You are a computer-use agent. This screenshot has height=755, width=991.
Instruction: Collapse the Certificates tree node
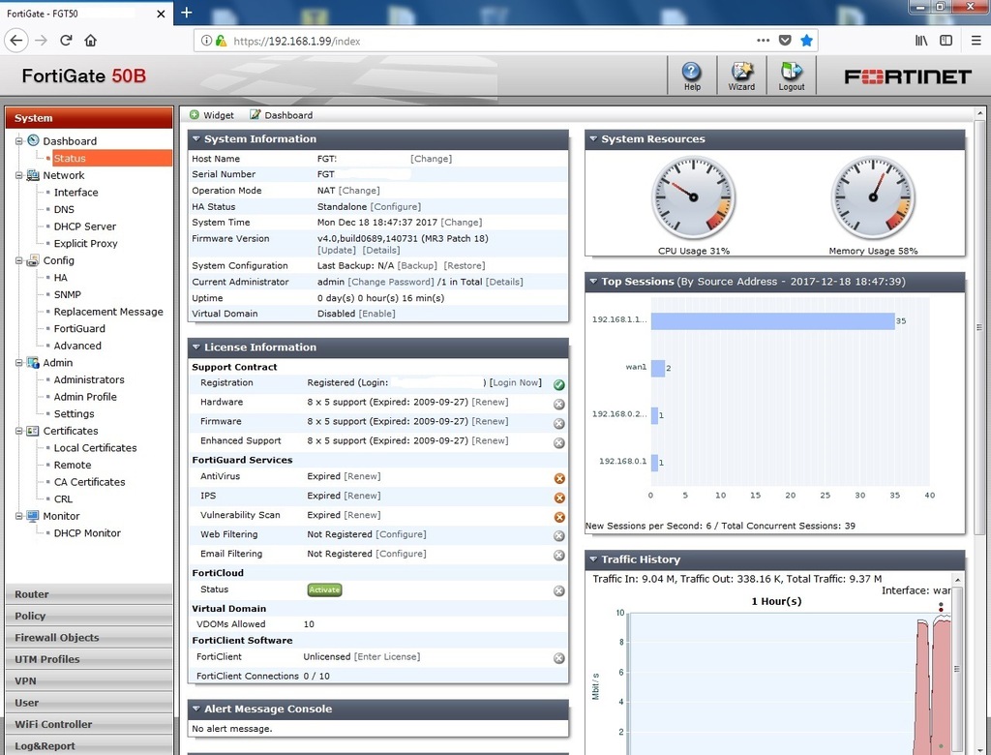(19, 431)
